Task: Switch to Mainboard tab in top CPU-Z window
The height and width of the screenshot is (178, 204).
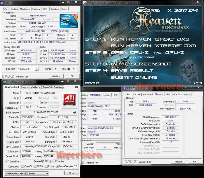Action: 25,9
